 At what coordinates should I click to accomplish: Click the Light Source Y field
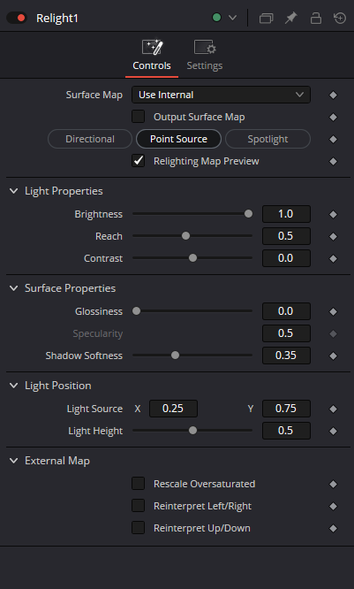(x=286, y=409)
